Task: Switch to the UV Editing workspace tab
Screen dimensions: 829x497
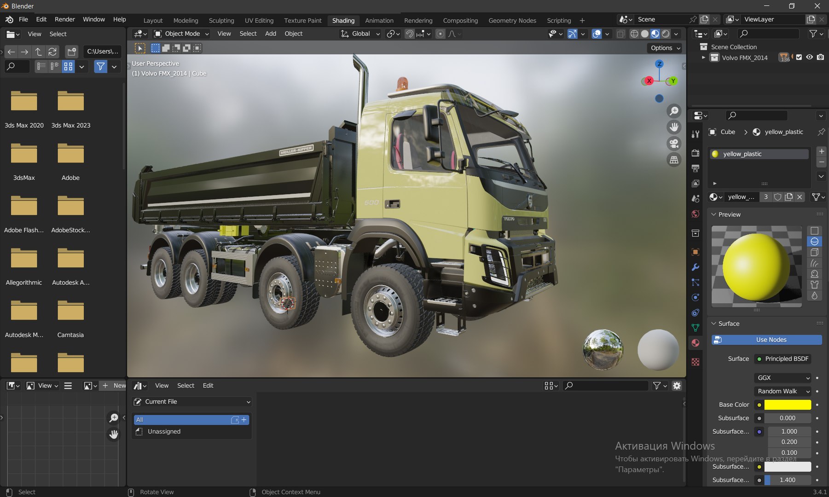Action: (259, 21)
